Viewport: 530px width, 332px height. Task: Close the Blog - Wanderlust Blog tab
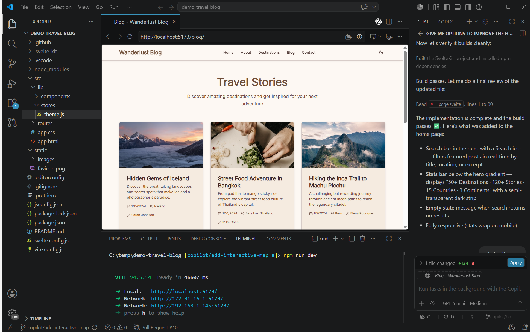[x=174, y=22]
